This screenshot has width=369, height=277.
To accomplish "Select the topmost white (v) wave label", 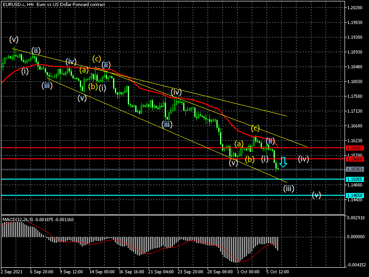I will click(x=14, y=40).
